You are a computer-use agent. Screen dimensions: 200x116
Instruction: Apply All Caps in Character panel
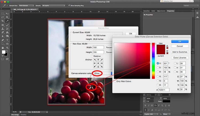coord(152,106)
